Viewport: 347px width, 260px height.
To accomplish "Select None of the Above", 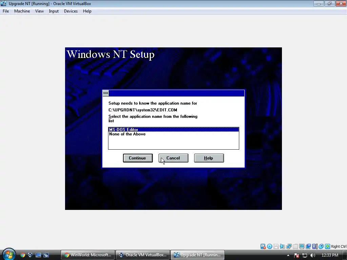I will tap(173, 134).
